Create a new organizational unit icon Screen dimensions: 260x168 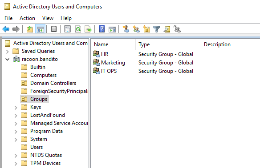146,29
